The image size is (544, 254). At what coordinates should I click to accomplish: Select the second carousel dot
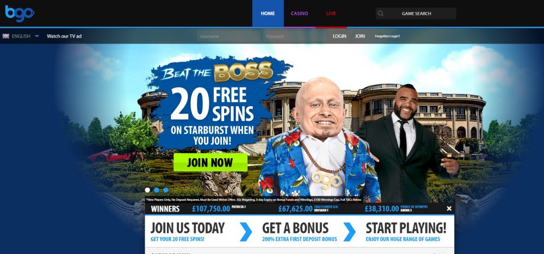pos(157,190)
